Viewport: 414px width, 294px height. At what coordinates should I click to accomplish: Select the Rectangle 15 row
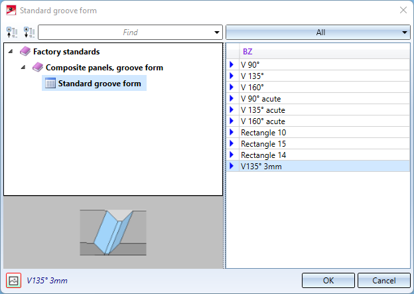pos(318,144)
